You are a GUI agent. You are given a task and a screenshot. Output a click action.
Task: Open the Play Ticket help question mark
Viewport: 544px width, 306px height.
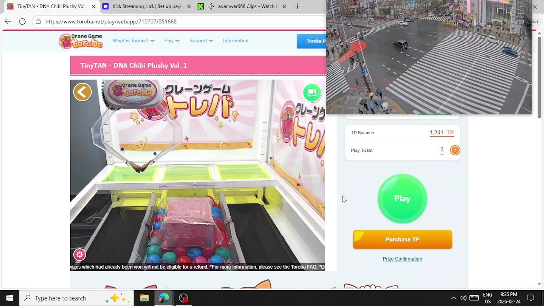[455, 150]
